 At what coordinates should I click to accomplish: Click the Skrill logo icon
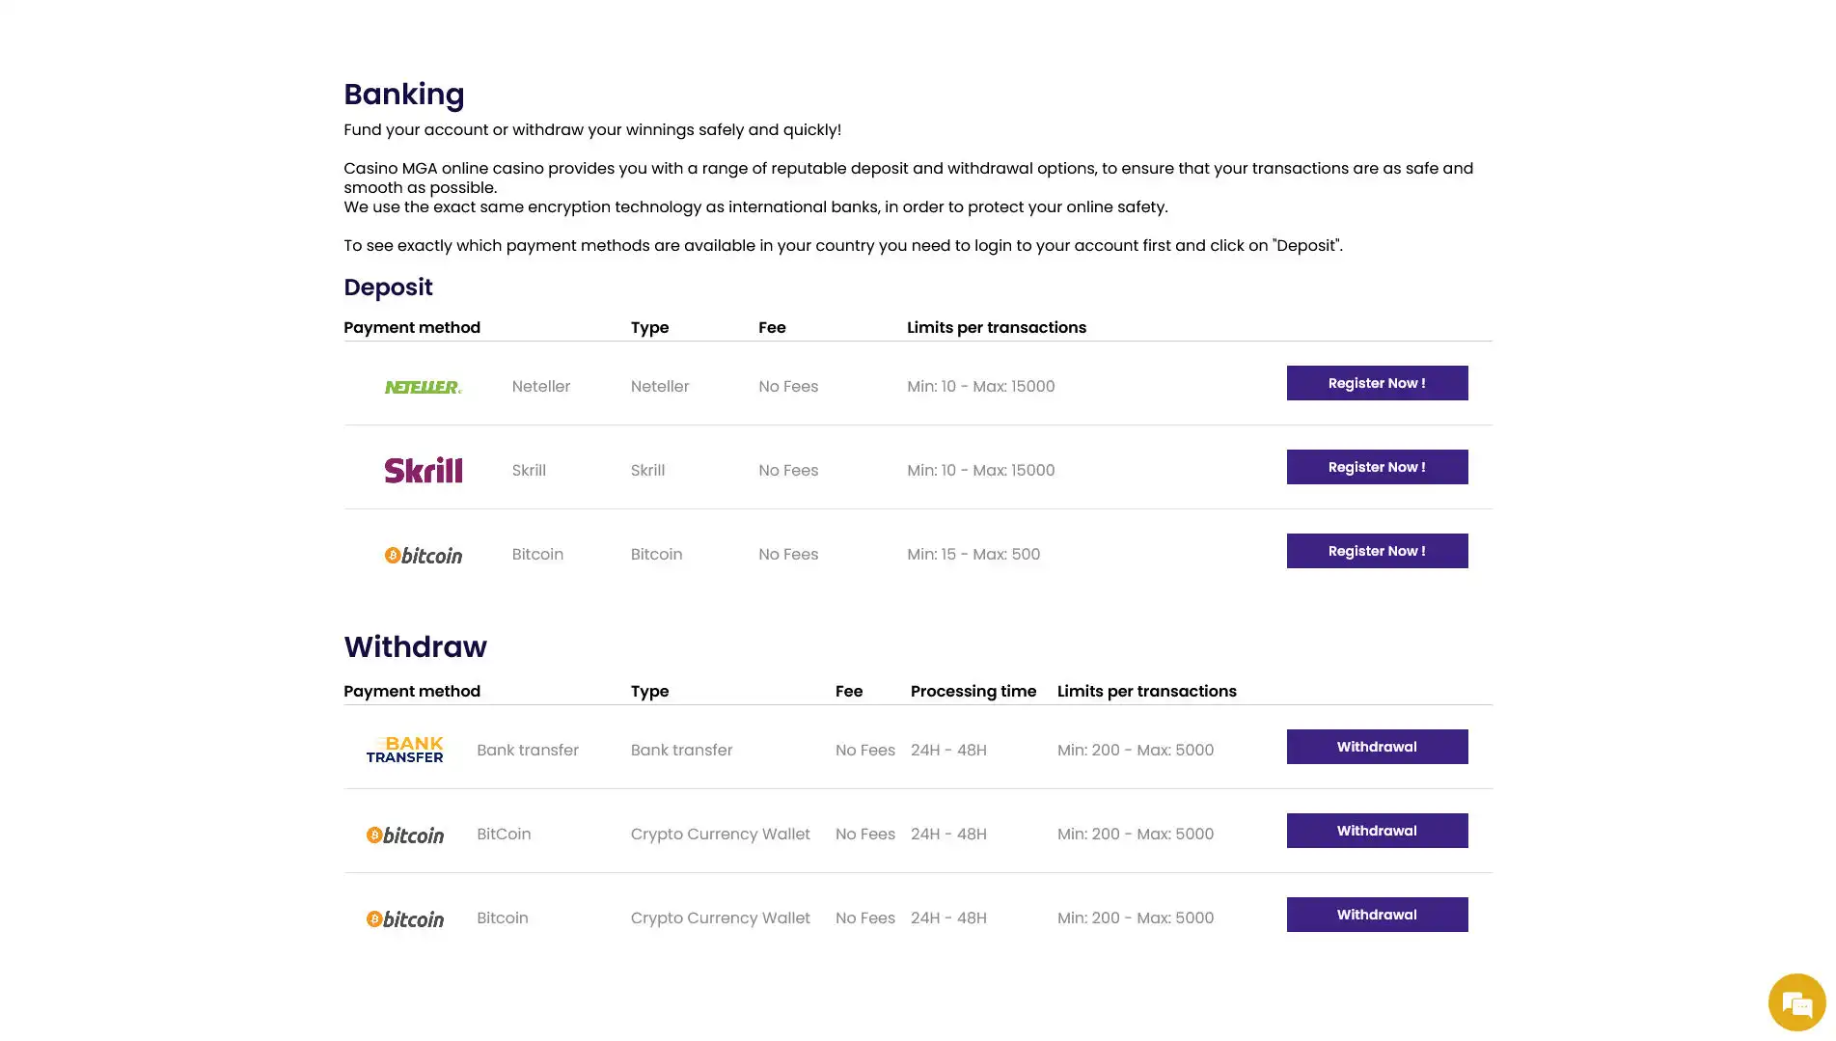[423, 470]
